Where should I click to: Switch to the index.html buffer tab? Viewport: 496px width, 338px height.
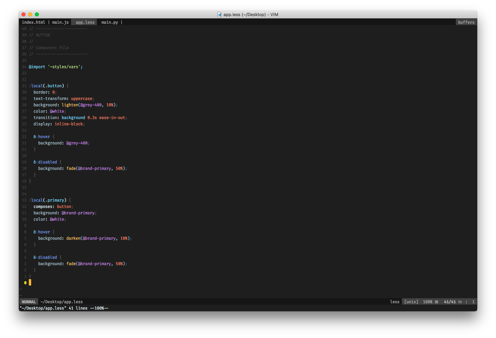34,22
